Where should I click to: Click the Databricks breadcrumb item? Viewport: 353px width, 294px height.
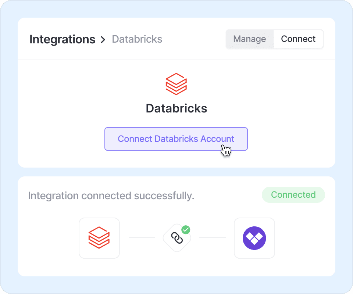tap(137, 39)
